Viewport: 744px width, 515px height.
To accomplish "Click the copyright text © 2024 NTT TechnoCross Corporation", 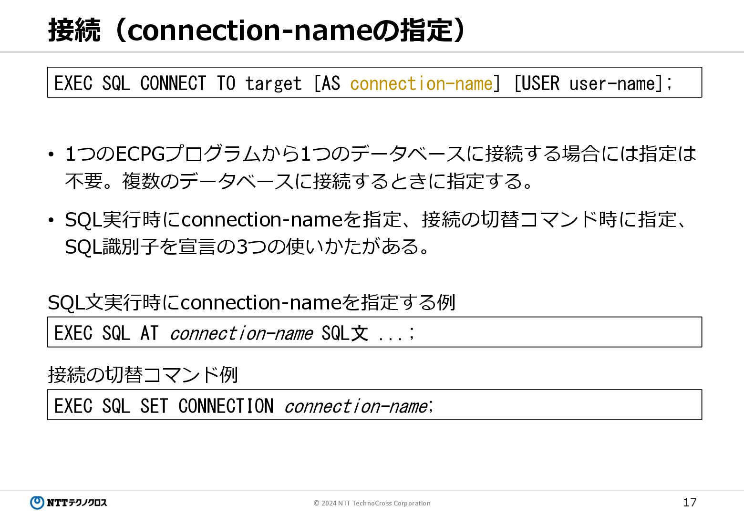I will (372, 503).
